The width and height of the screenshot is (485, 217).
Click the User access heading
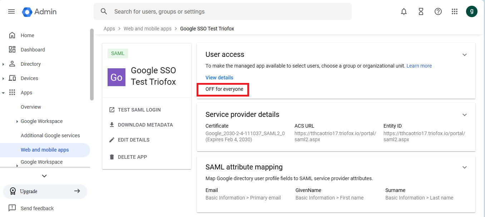click(x=225, y=54)
